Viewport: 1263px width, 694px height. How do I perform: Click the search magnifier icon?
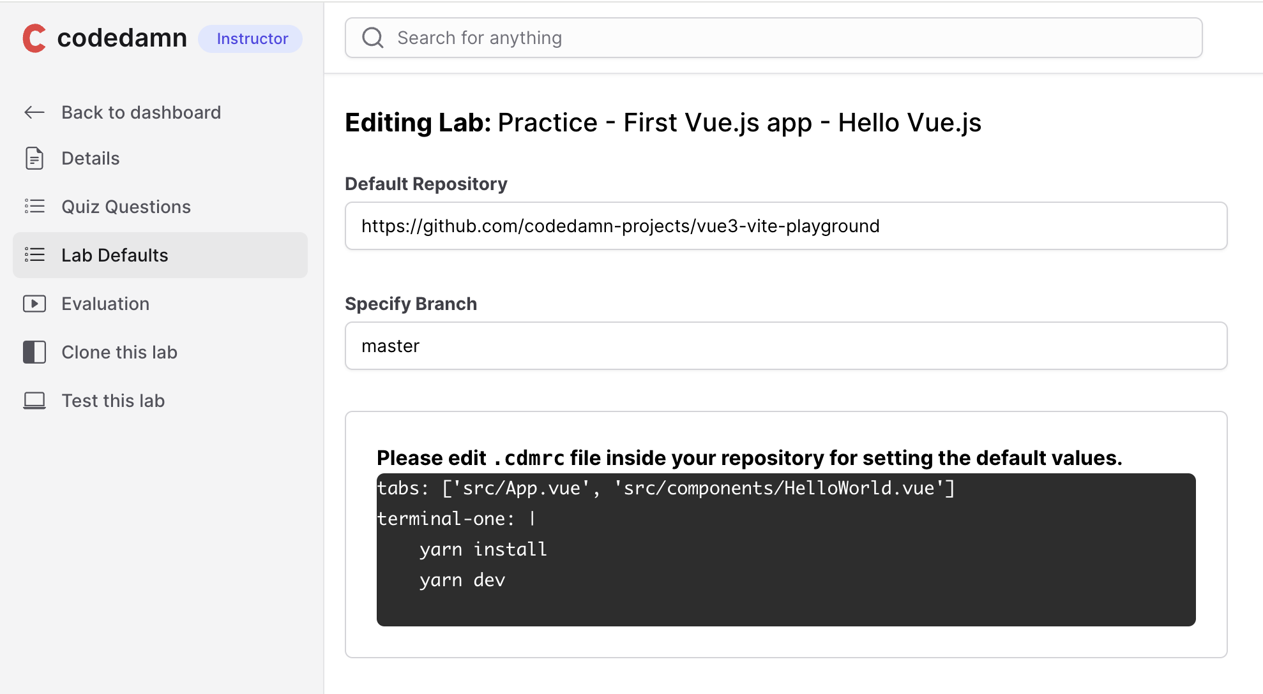[373, 38]
